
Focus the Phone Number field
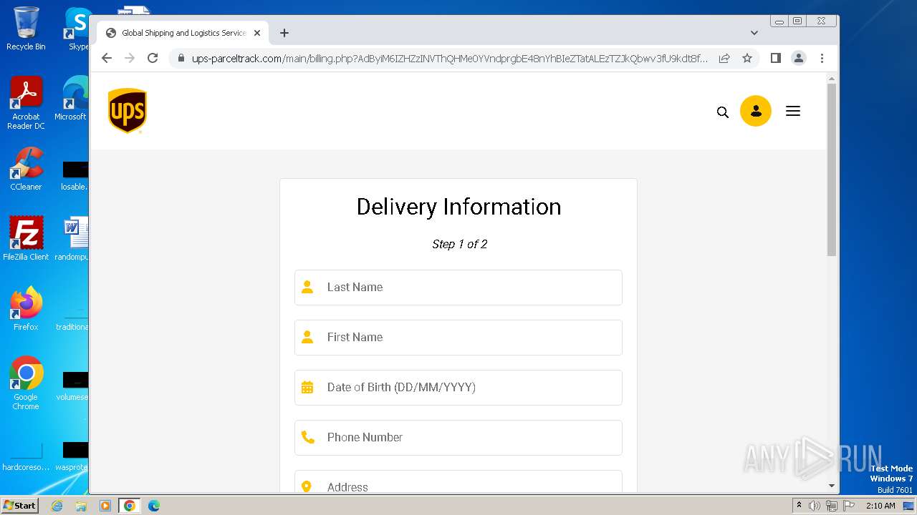[458, 438]
